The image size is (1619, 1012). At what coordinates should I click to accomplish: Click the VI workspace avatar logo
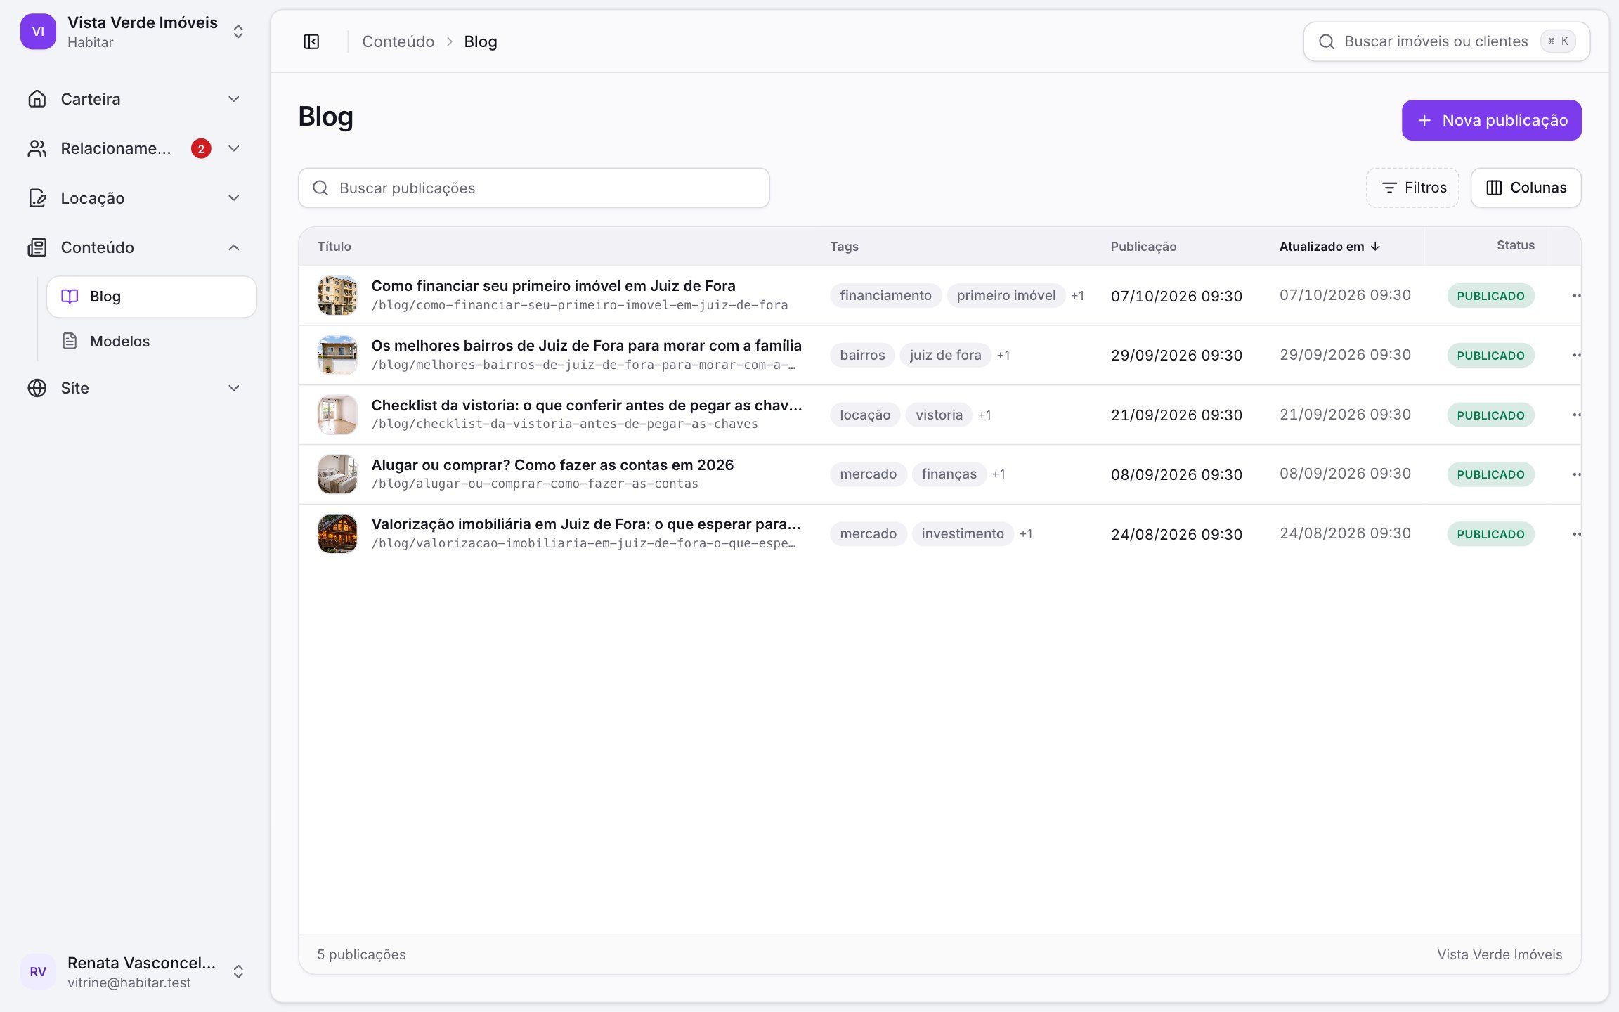[38, 32]
